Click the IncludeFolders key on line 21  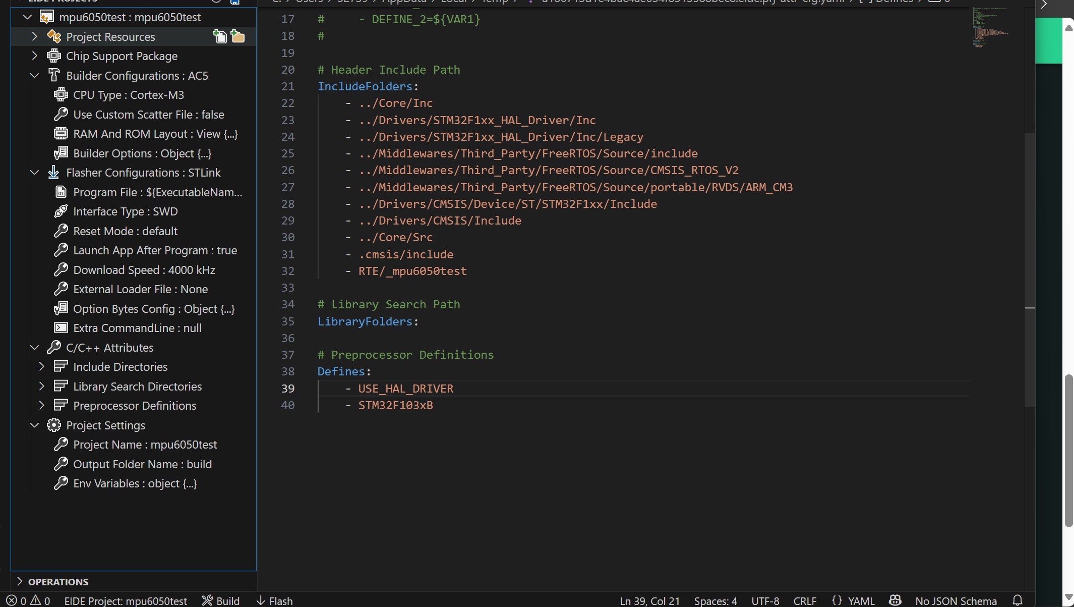point(365,86)
